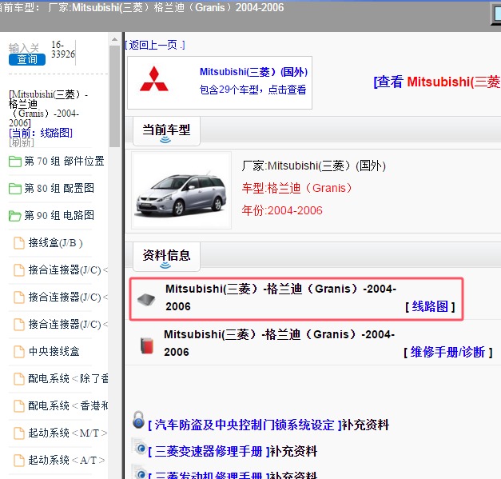501x479 pixels.
Task: Open the second 接合连接器(J/C) entry
Action: click(x=68, y=297)
